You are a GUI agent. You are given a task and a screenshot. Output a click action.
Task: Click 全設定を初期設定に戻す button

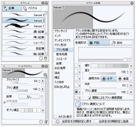[74, 121]
